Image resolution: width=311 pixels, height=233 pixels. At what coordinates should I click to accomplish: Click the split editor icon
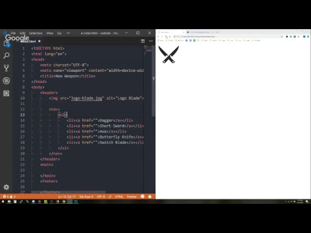[x=143, y=41]
